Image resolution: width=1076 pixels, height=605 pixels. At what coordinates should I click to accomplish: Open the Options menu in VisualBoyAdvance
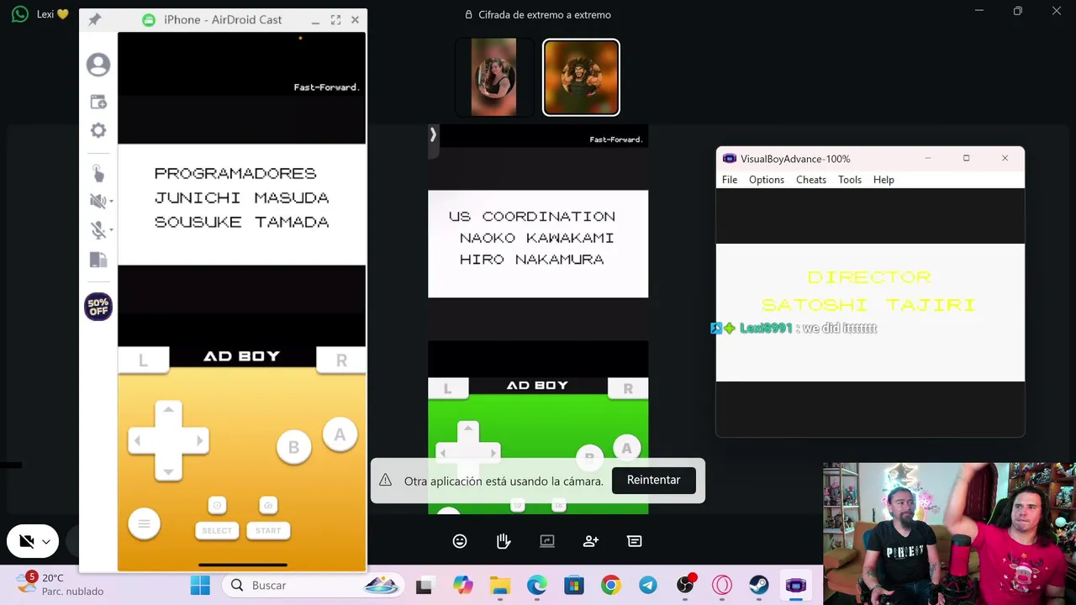click(x=767, y=180)
